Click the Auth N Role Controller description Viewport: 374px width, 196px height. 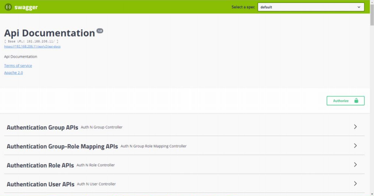coord(96,165)
